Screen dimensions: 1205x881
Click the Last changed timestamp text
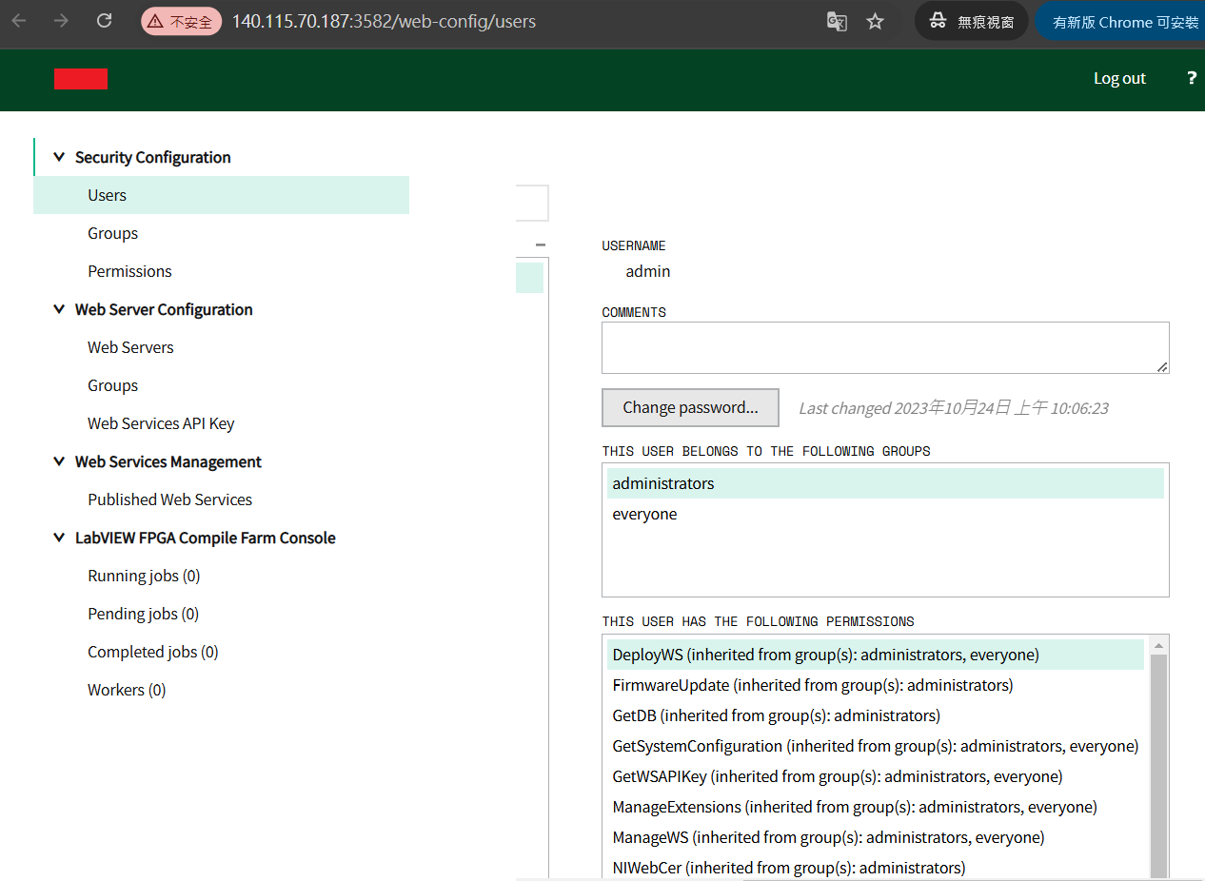click(954, 407)
